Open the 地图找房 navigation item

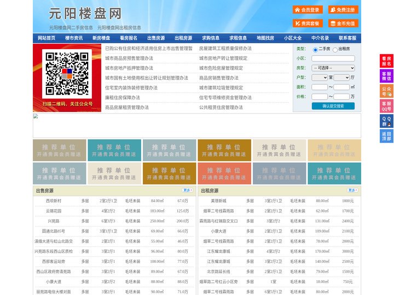(x=265, y=38)
